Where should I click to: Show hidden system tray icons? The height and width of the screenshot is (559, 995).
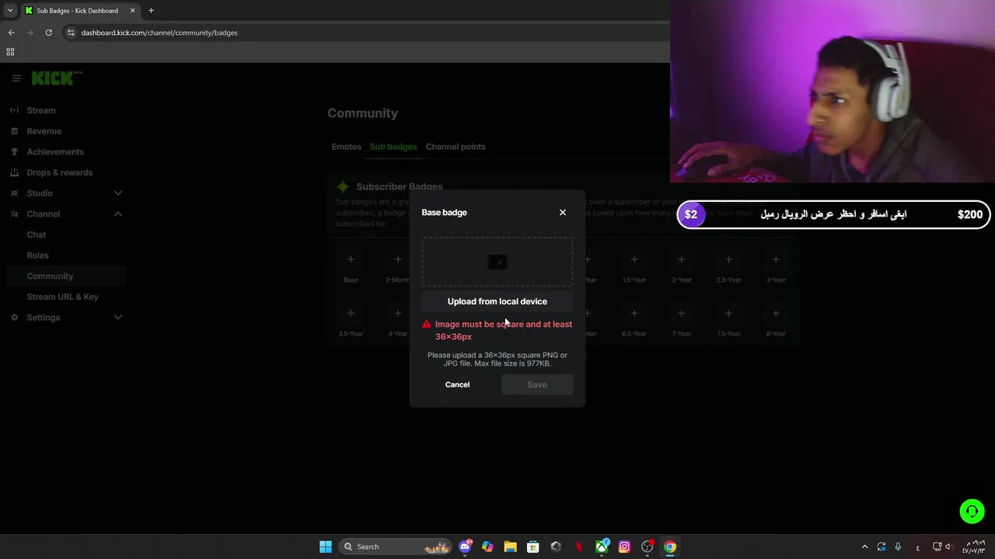pos(864,547)
